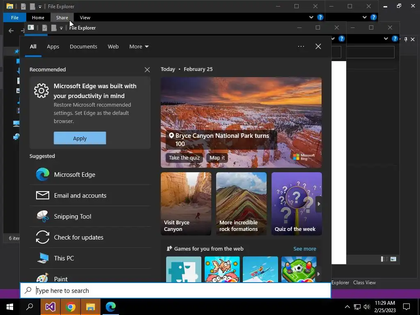Click large icons view toggle in explorer window

click(x=393, y=259)
